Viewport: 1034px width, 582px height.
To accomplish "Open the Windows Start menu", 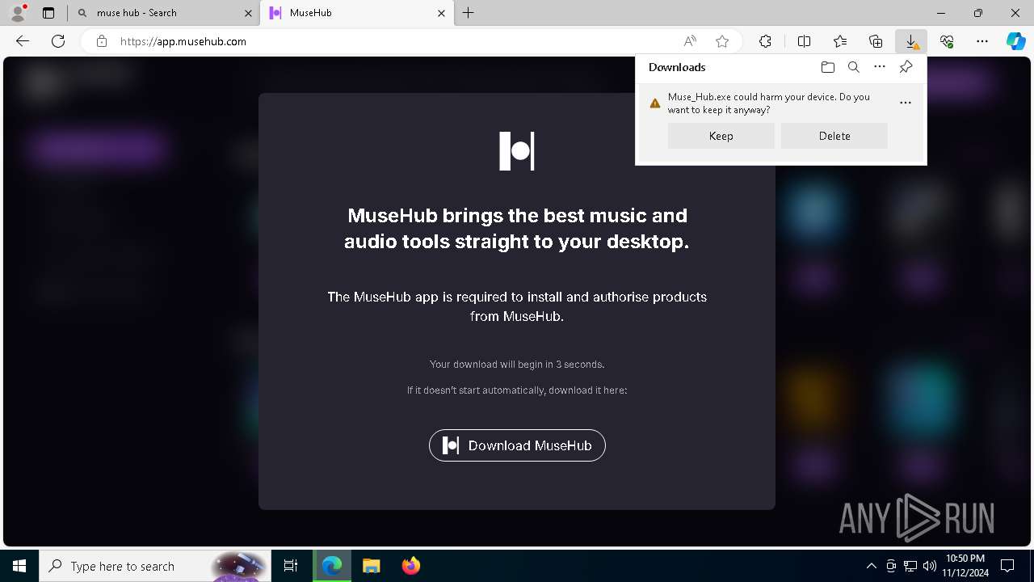I will point(19,566).
